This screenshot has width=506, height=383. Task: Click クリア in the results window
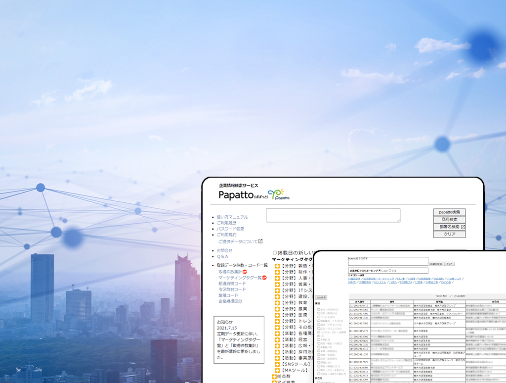449,264
